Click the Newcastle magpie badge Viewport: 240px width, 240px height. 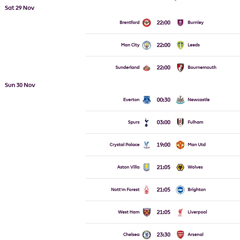180,99
